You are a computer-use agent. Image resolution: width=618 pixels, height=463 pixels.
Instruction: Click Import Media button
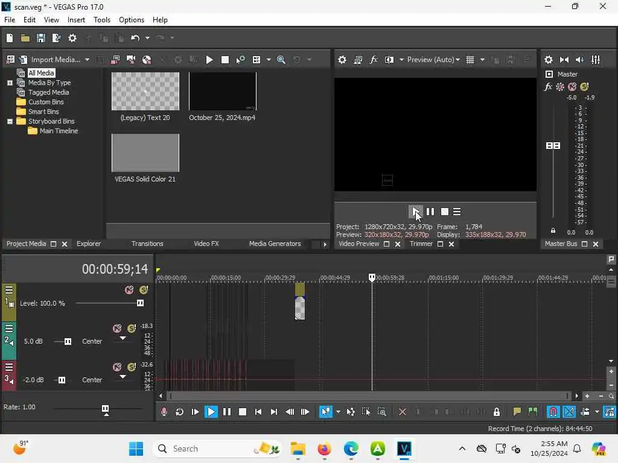click(49, 60)
